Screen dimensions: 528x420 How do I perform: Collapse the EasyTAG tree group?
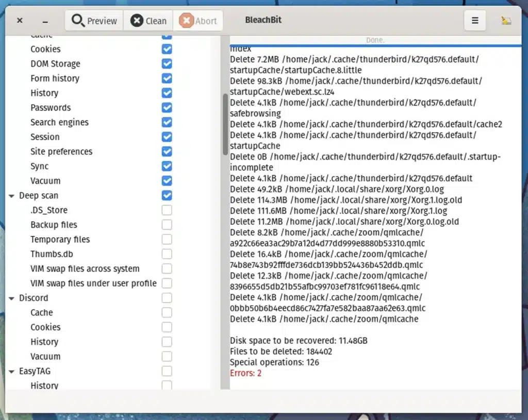click(11, 372)
